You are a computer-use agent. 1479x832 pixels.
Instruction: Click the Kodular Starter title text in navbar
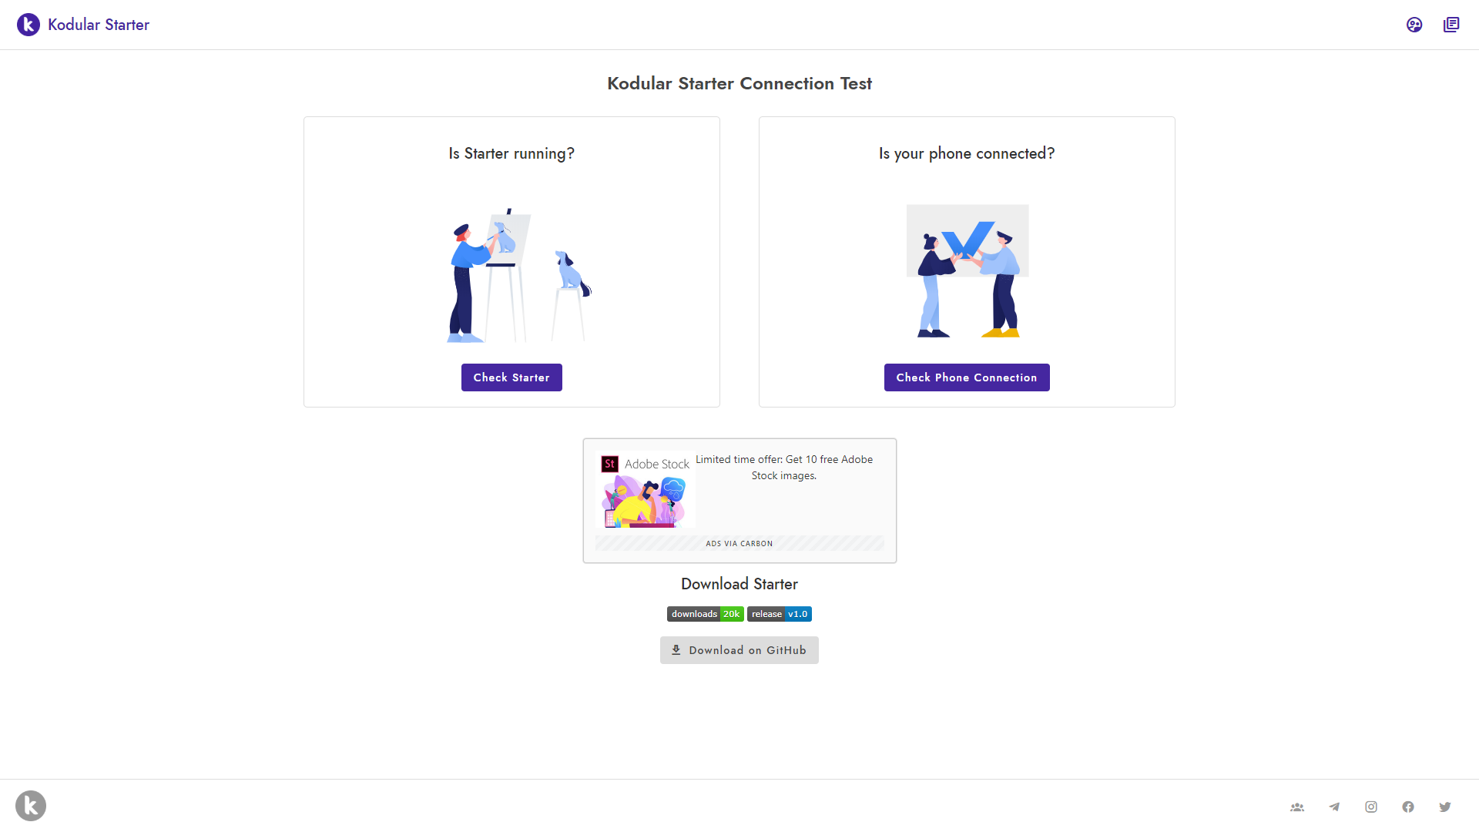(98, 24)
